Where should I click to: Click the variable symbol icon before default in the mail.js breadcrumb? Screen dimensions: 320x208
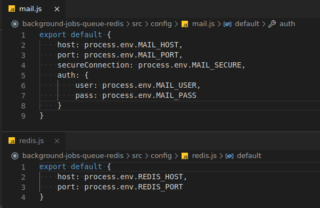click(x=227, y=24)
